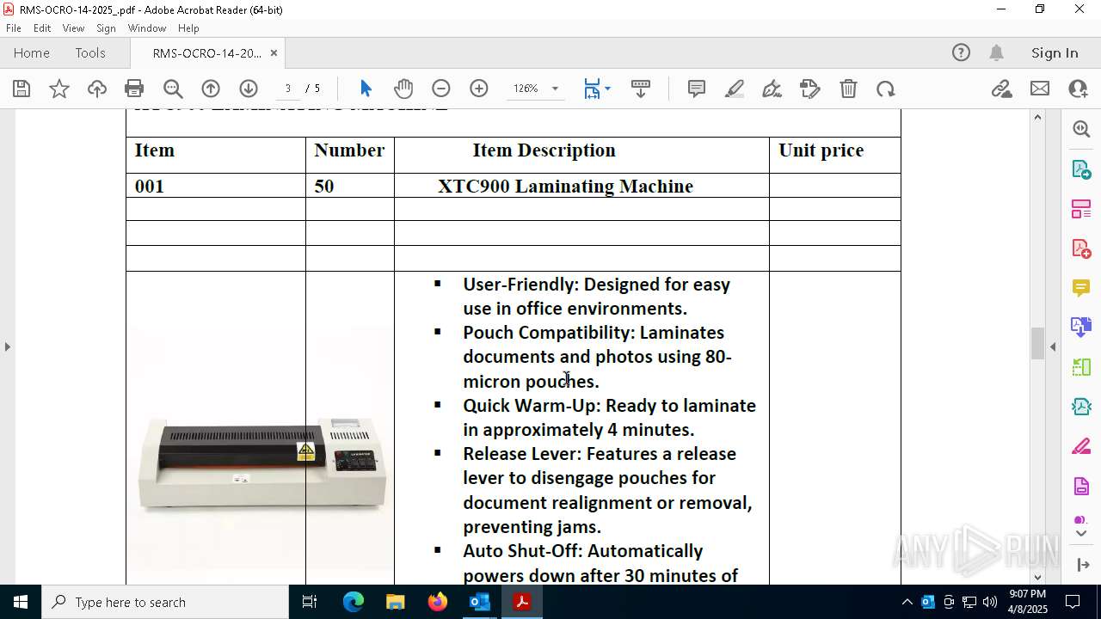Viewport: 1101px width, 619px height.
Task: Click the Sign In button
Action: [x=1055, y=53]
